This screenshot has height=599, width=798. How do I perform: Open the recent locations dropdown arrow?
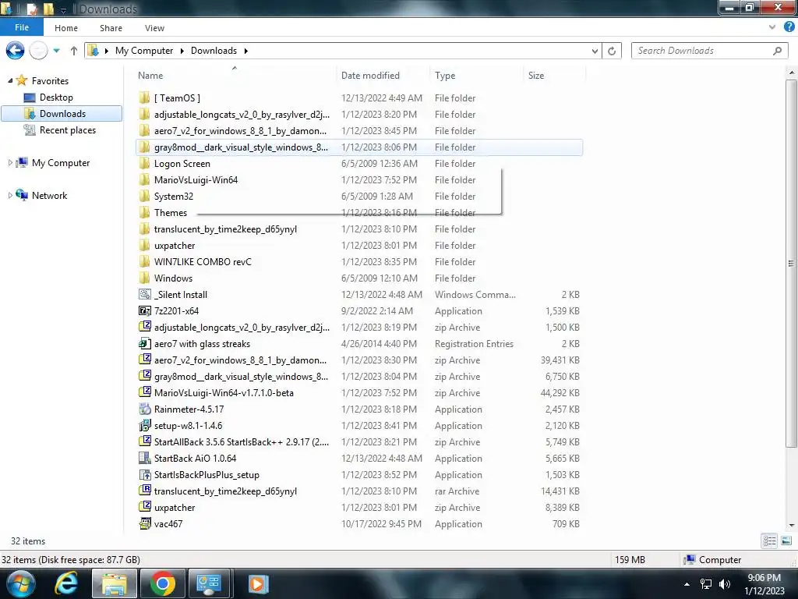click(x=56, y=51)
